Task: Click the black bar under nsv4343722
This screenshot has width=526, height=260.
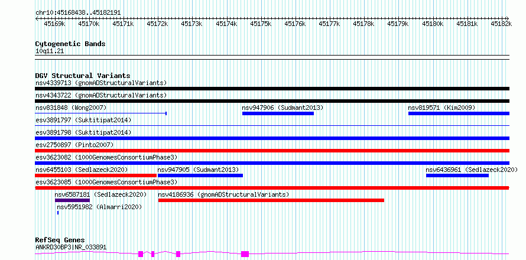Action: coord(272,101)
